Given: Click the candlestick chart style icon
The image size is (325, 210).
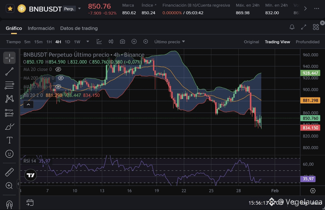Looking at the screenshot, I should [x=111, y=42].
